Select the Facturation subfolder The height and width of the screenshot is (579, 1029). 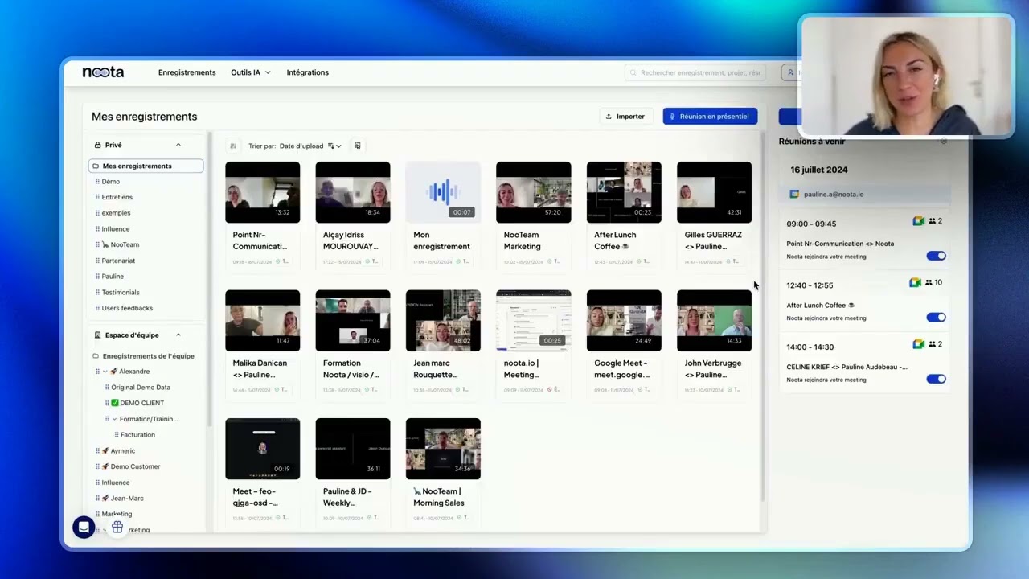click(137, 434)
